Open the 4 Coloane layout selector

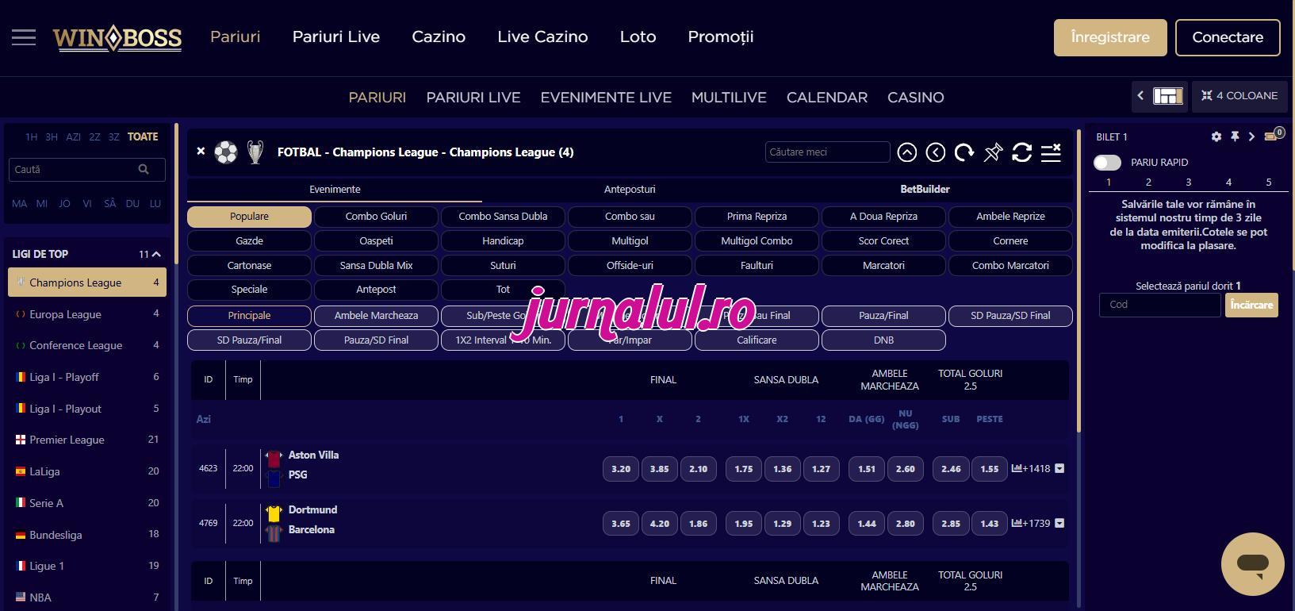pyautogui.click(x=1239, y=95)
